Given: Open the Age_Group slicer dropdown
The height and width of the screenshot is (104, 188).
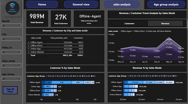Looking at the screenshot, I should 11,79.
